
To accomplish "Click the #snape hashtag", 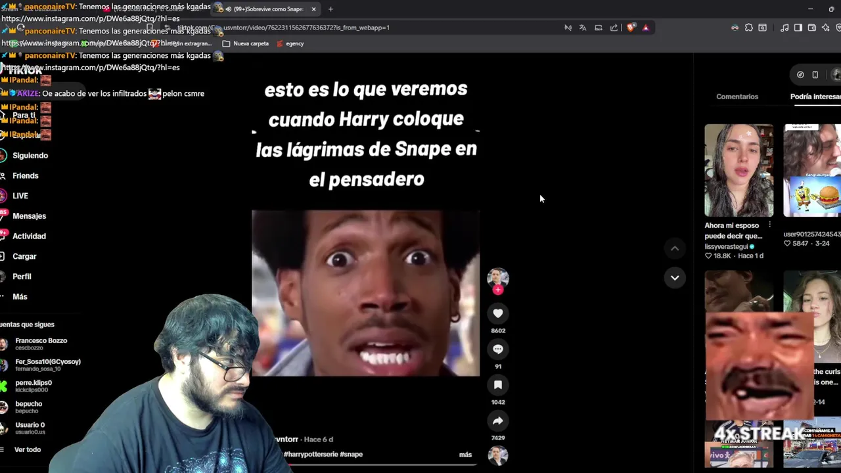I will tap(352, 455).
